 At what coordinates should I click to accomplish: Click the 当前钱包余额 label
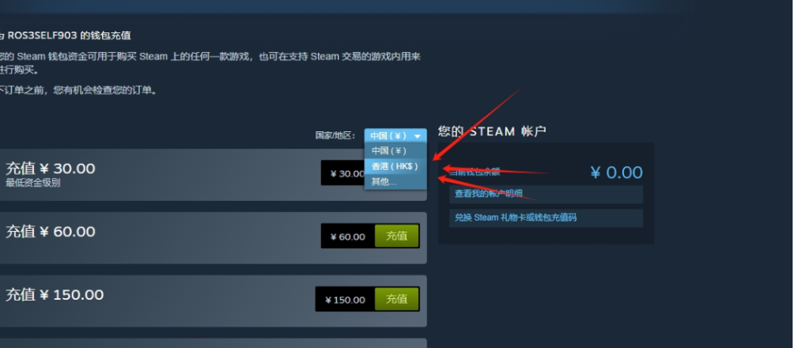tap(475, 172)
